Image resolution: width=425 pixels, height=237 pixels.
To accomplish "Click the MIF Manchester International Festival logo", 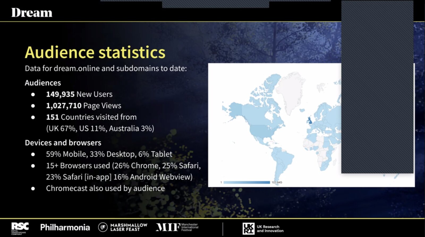I will coord(177,227).
